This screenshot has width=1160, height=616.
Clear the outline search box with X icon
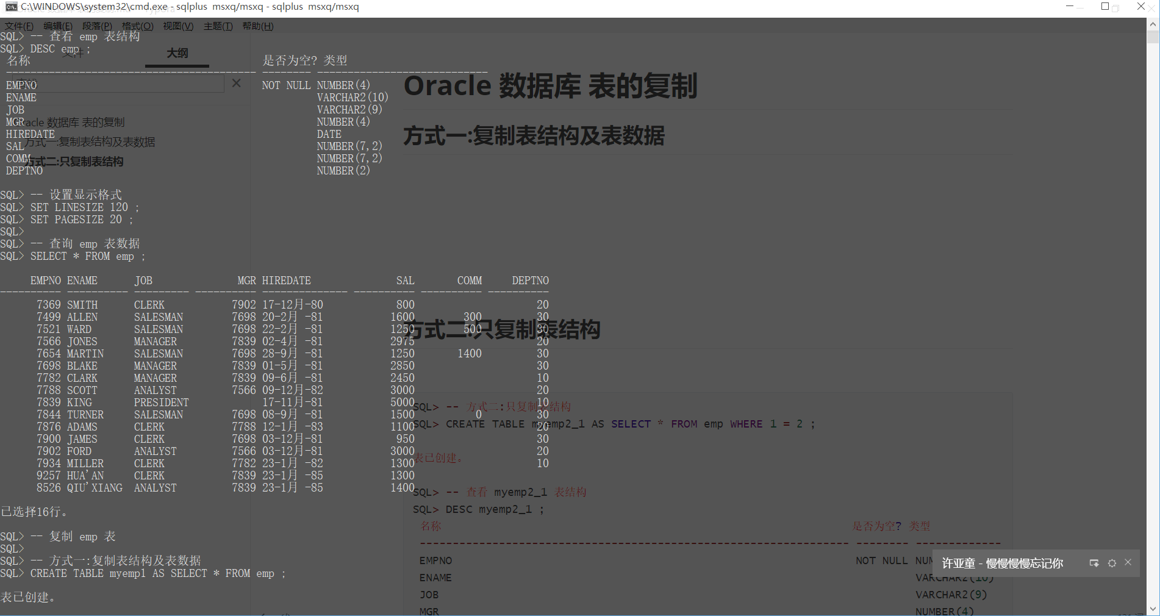coord(237,83)
